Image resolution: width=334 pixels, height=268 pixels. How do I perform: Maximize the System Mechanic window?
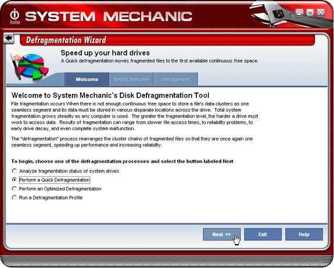pos(310,13)
